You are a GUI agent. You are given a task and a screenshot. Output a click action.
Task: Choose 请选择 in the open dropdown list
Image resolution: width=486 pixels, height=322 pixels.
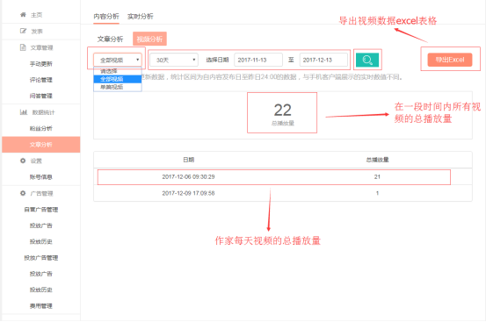118,71
